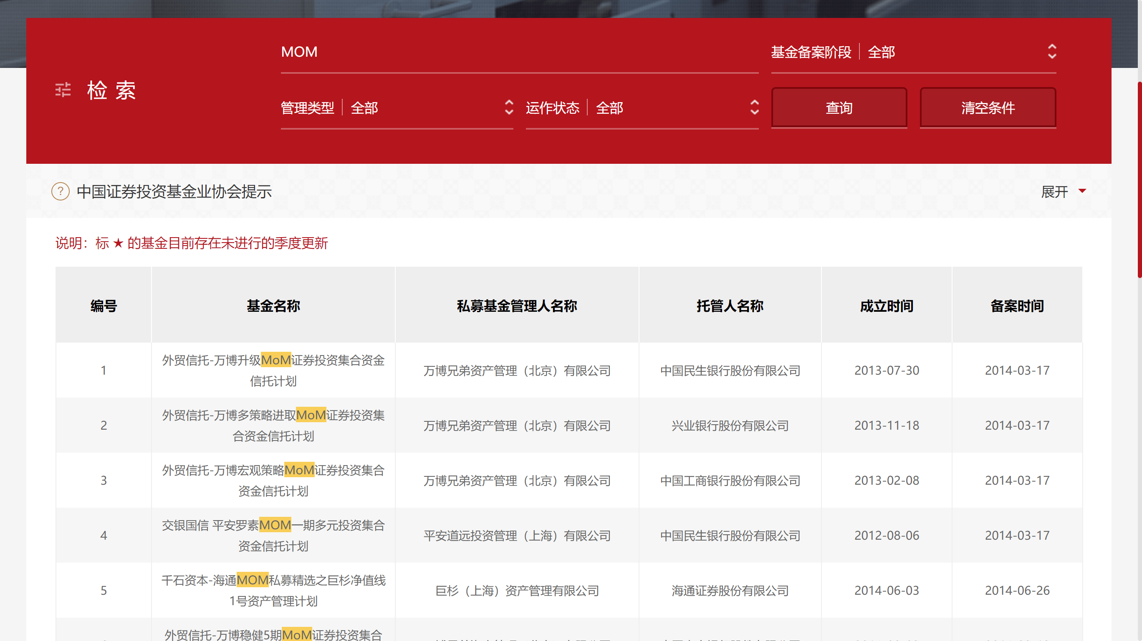Viewport: 1142px width, 641px height.
Task: Click row number 4 cell
Action: [x=103, y=535]
